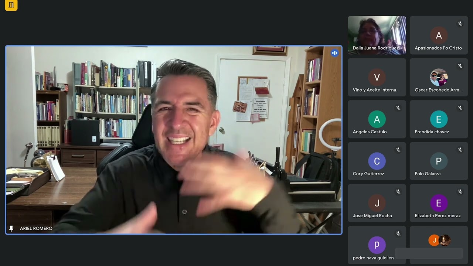
Task: Click muted mic icon on Polo Galarza tile
Action: point(460,150)
